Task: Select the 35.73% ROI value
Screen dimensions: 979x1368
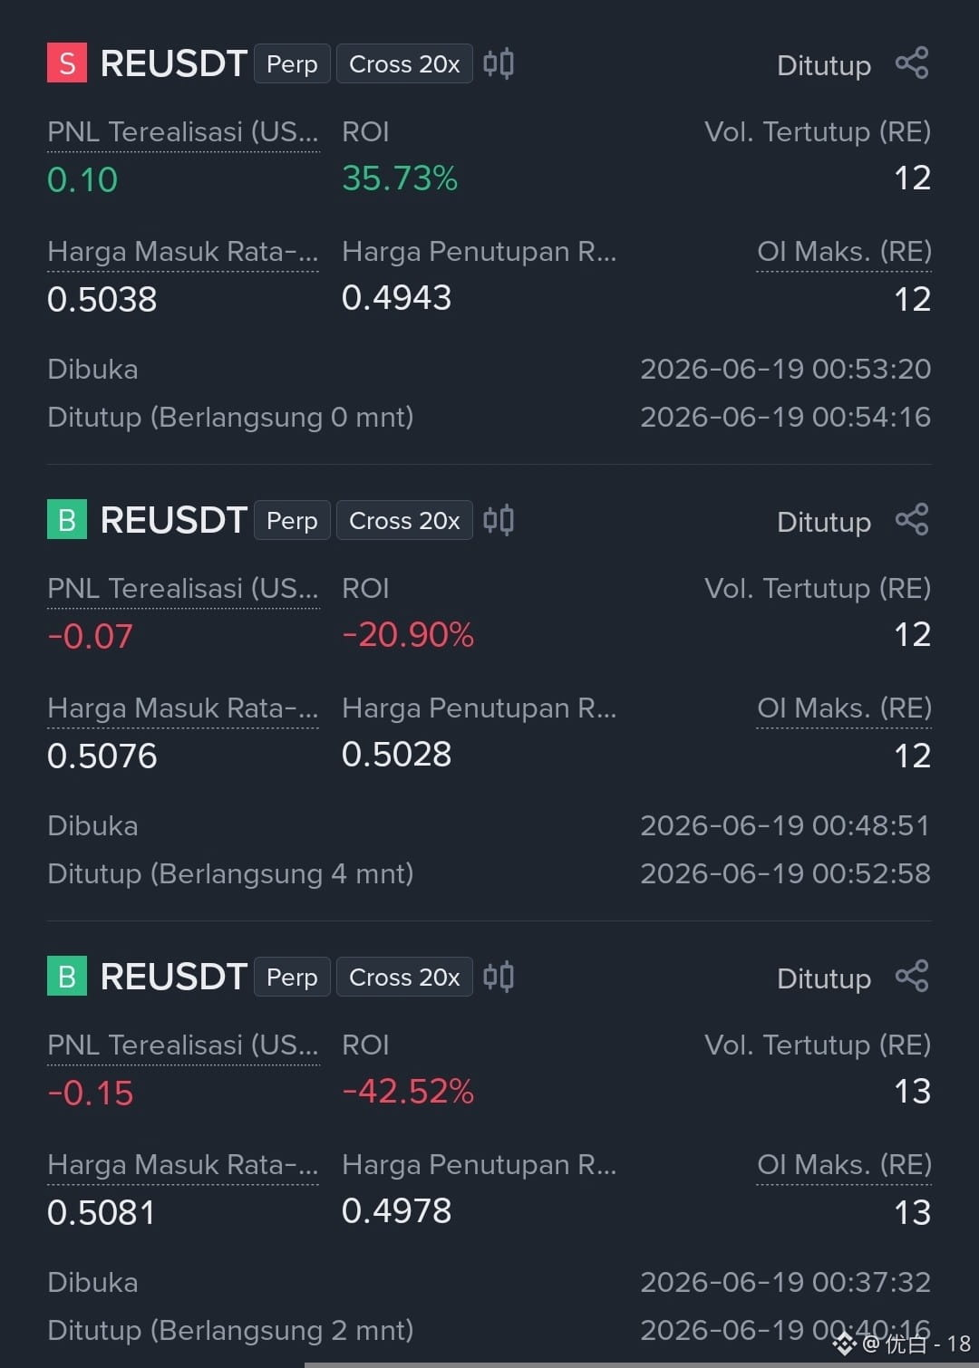Action: [400, 178]
